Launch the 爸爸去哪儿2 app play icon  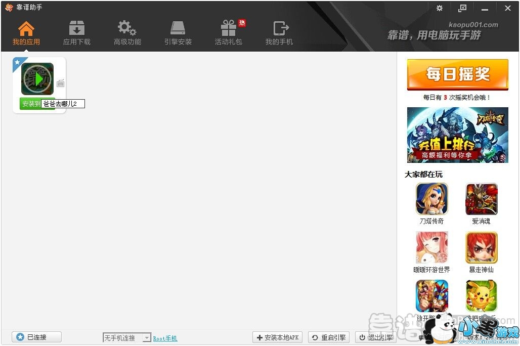(x=37, y=79)
